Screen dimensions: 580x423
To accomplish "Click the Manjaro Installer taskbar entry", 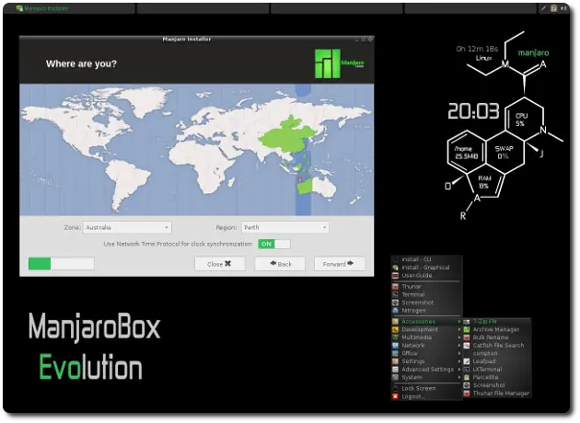I will coord(69,8).
